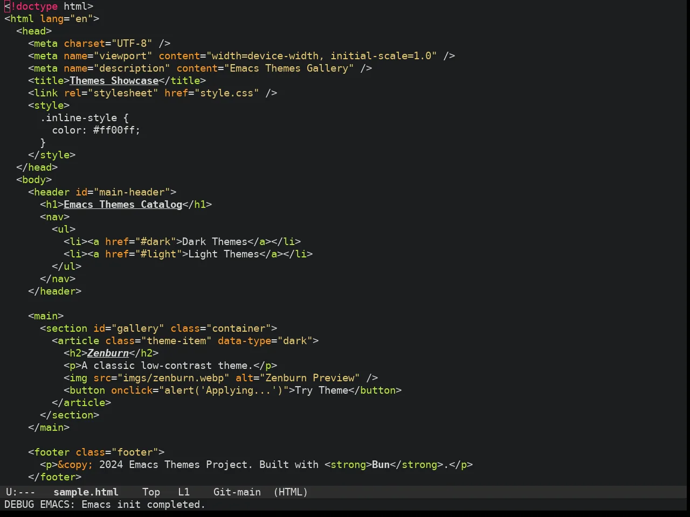The width and height of the screenshot is (690, 517).
Task: Click the sample.html buffer name in mode line
Action: [86, 492]
